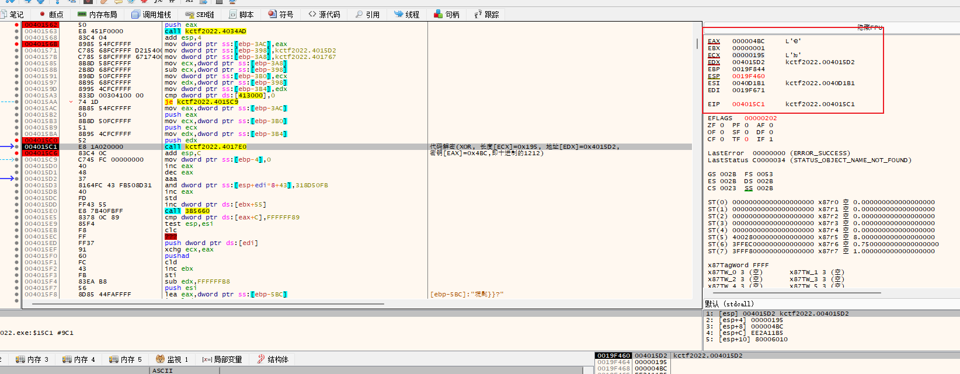The width and height of the screenshot is (960, 374).
Task: Open the 句柄 handles tab
Action: point(447,15)
